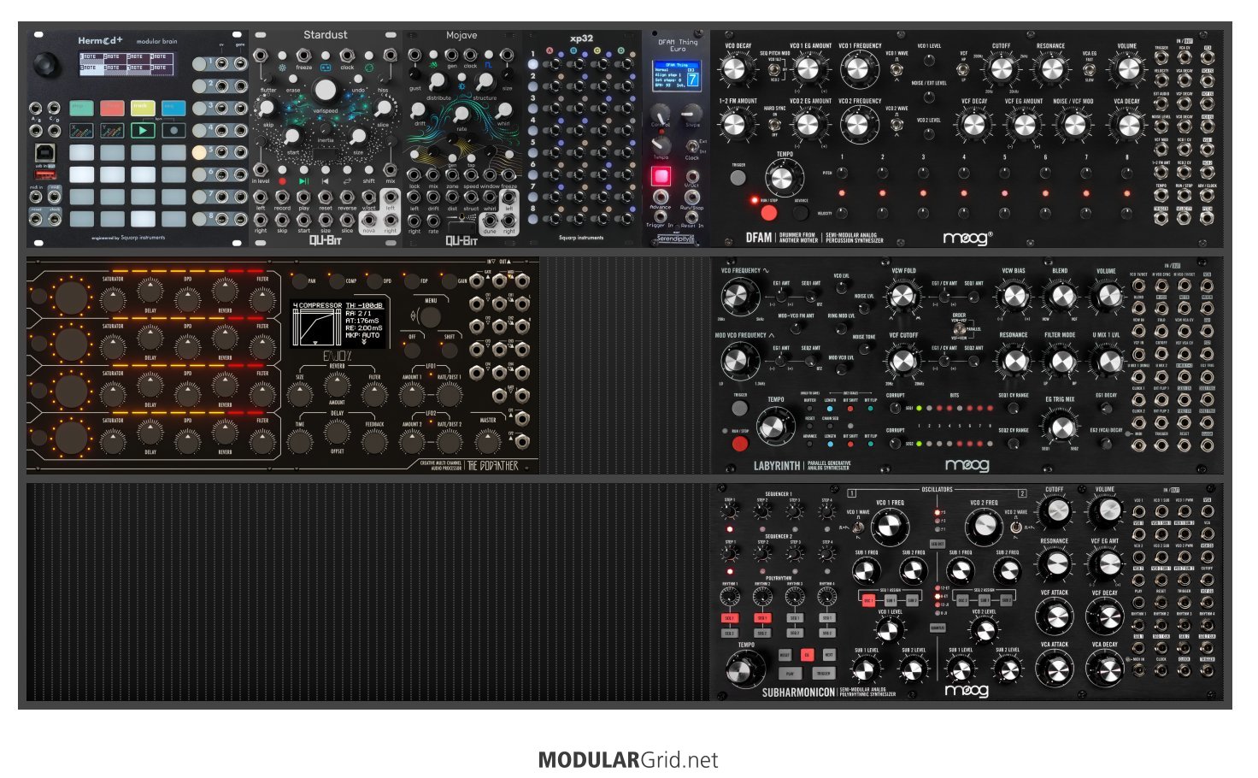Click the Mojave dune output jack

click(x=489, y=220)
